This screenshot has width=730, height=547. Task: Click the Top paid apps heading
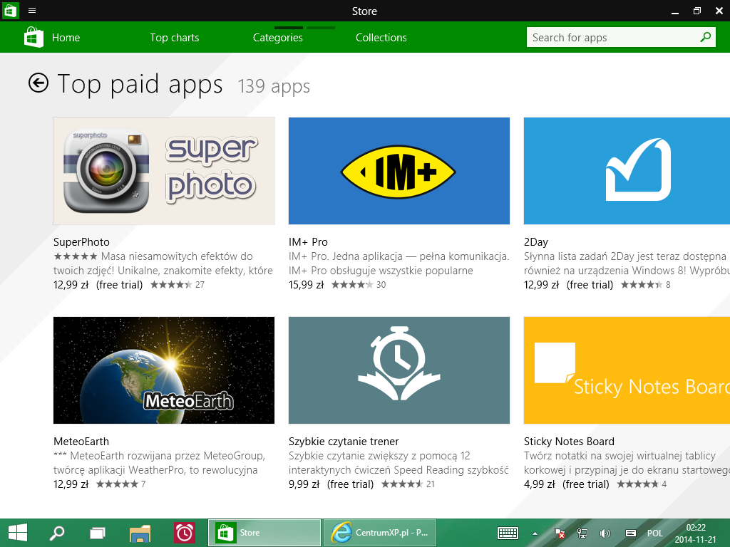point(140,85)
